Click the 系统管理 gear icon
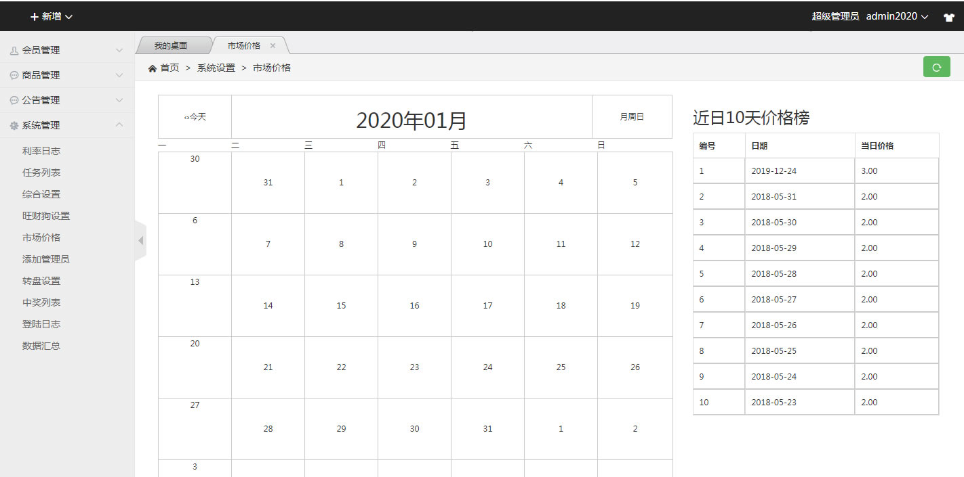 [x=14, y=125]
